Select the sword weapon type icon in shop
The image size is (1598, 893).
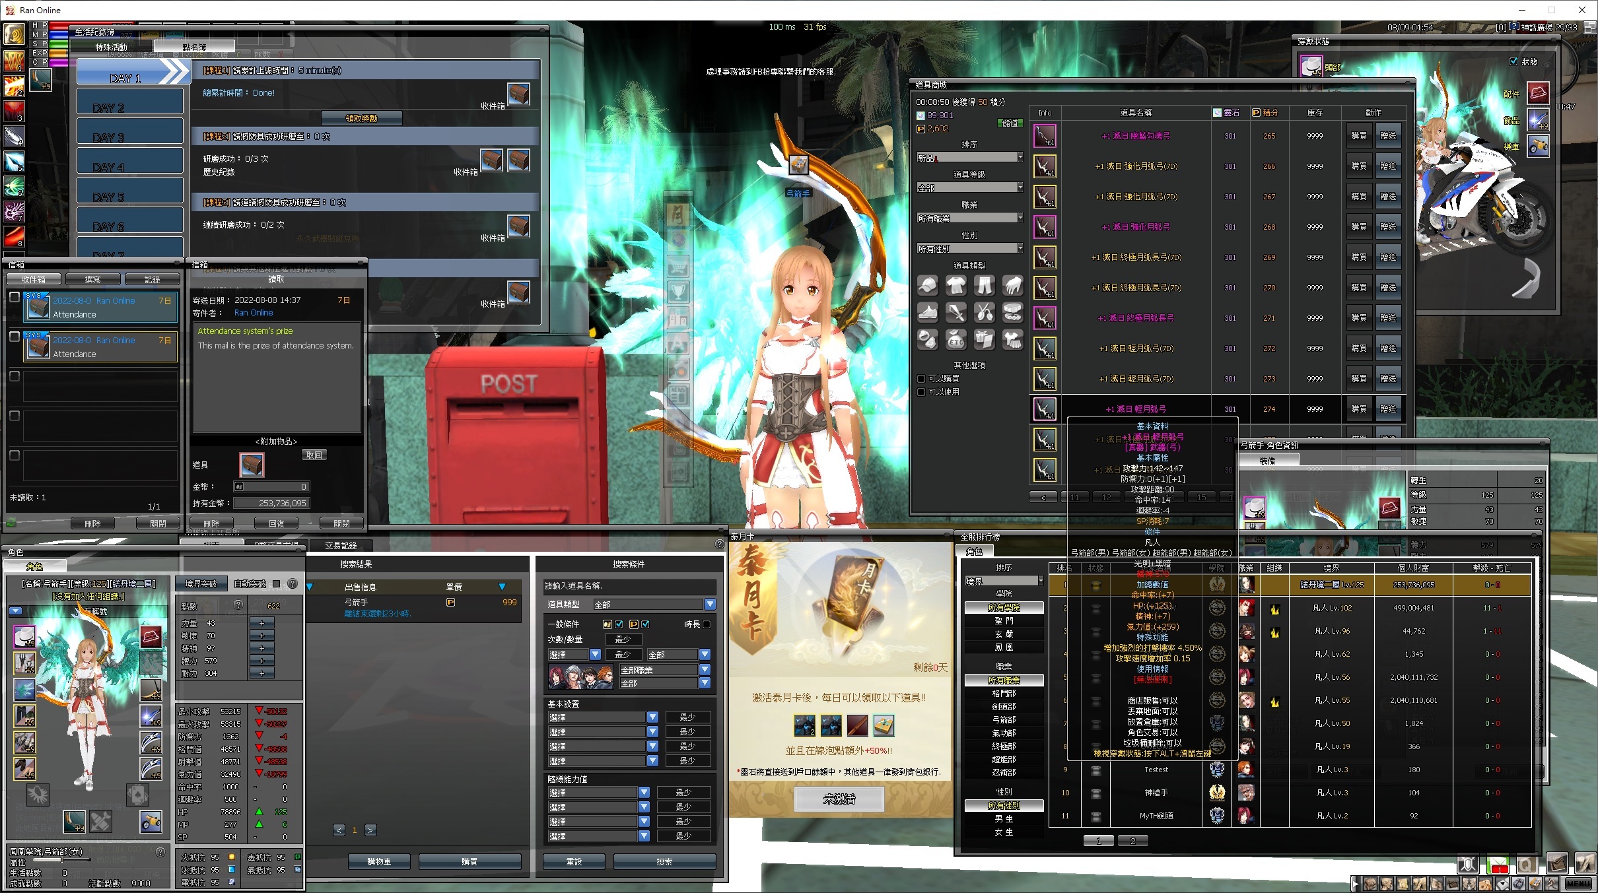(x=956, y=313)
